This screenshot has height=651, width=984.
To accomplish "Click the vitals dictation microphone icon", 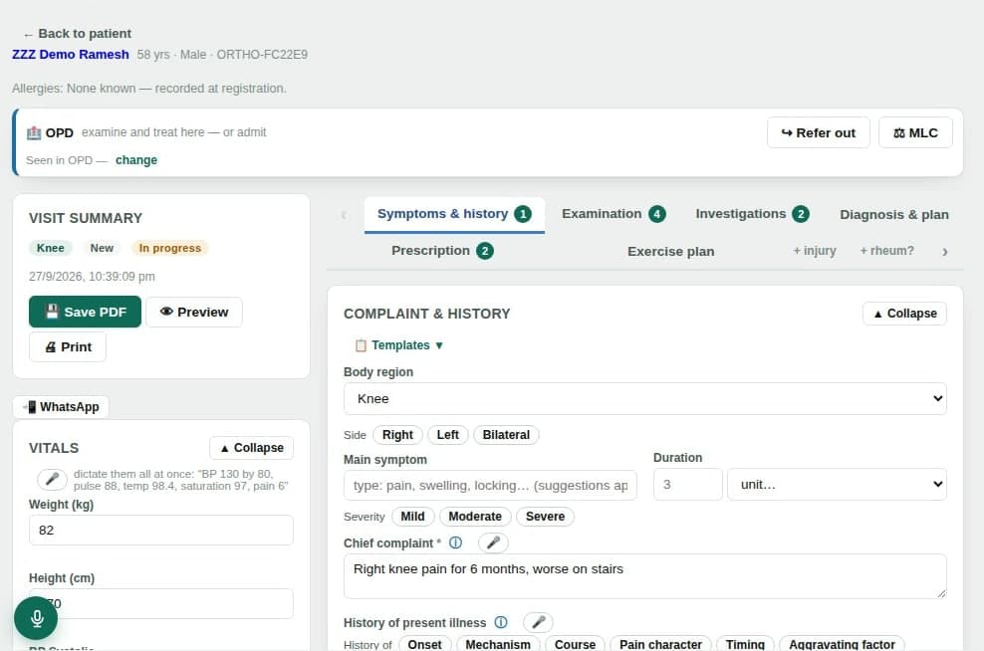I will pos(52,479).
